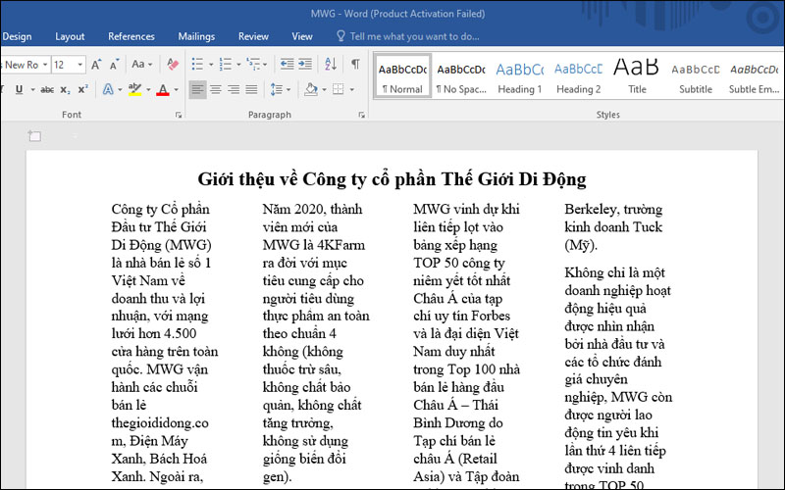
Task: Apply the Heading 2 style
Action: click(x=578, y=76)
